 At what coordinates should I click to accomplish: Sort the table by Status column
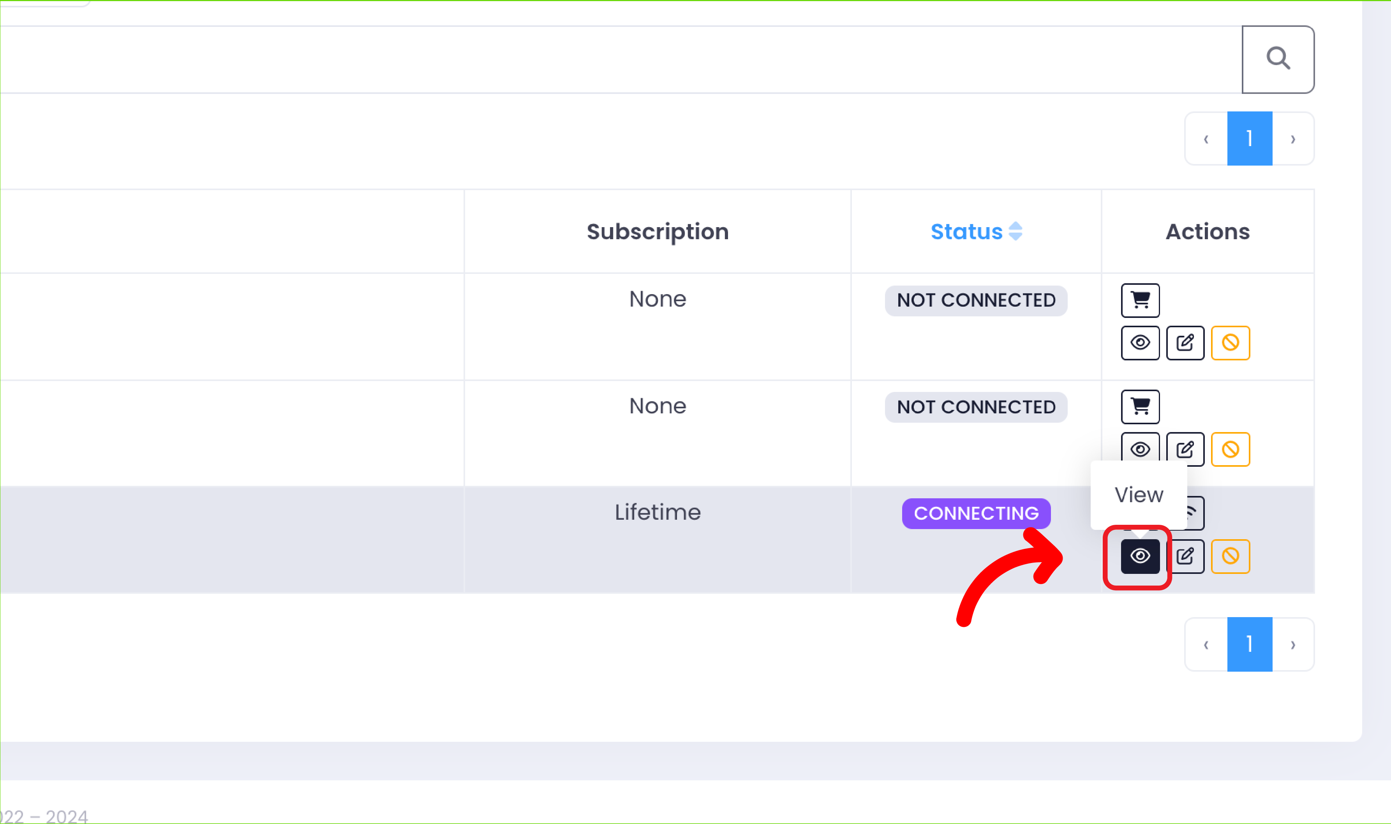pos(976,231)
